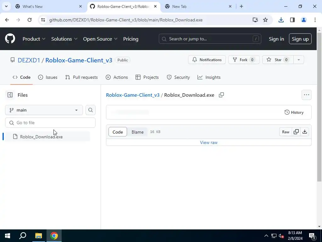Screen dimensions: 322x242
Task: Open Projects tab
Action: (x=147, y=78)
